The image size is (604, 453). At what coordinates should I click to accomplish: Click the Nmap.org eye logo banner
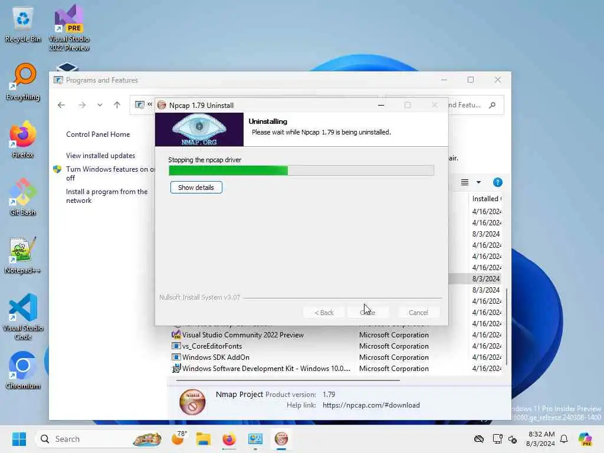click(x=199, y=129)
